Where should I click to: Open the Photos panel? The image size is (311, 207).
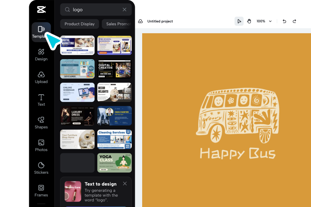(41, 145)
